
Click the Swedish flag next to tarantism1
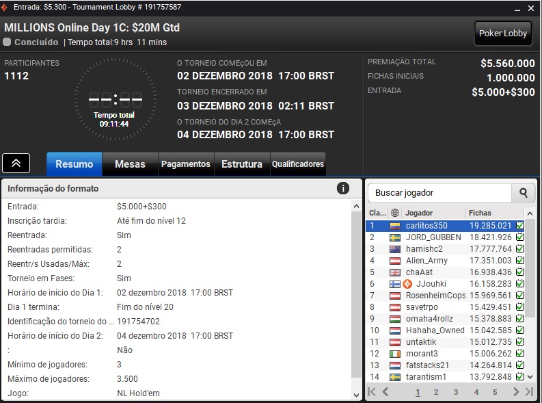(395, 377)
